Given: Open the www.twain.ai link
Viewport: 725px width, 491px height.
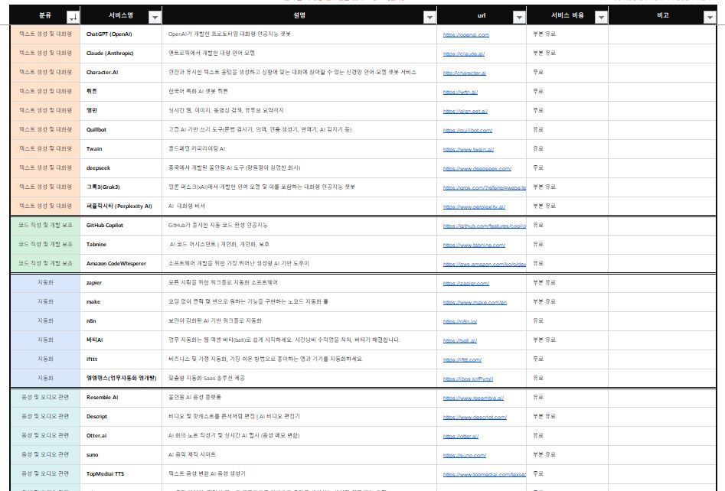Looking at the screenshot, I should [x=469, y=150].
